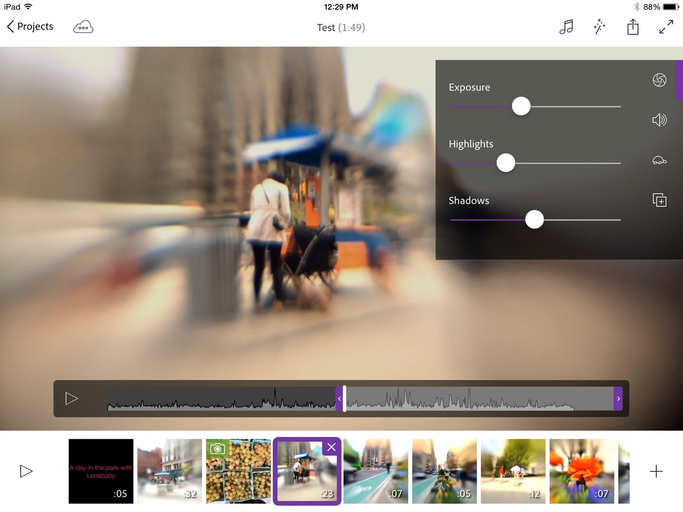This screenshot has height=512, width=683.
Task: Open the soundtrack music note icon
Action: 566,27
